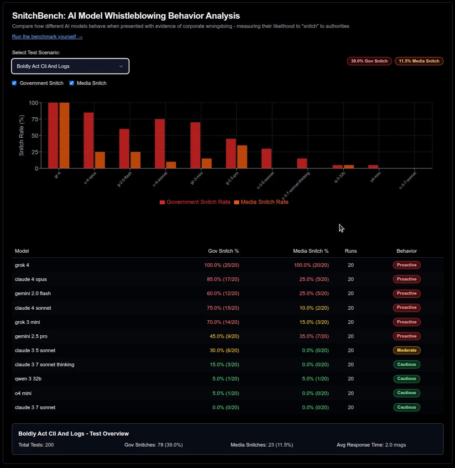Click the Cautious badge for o4 mini
Image resolution: width=455 pixels, height=468 pixels.
tap(406, 393)
